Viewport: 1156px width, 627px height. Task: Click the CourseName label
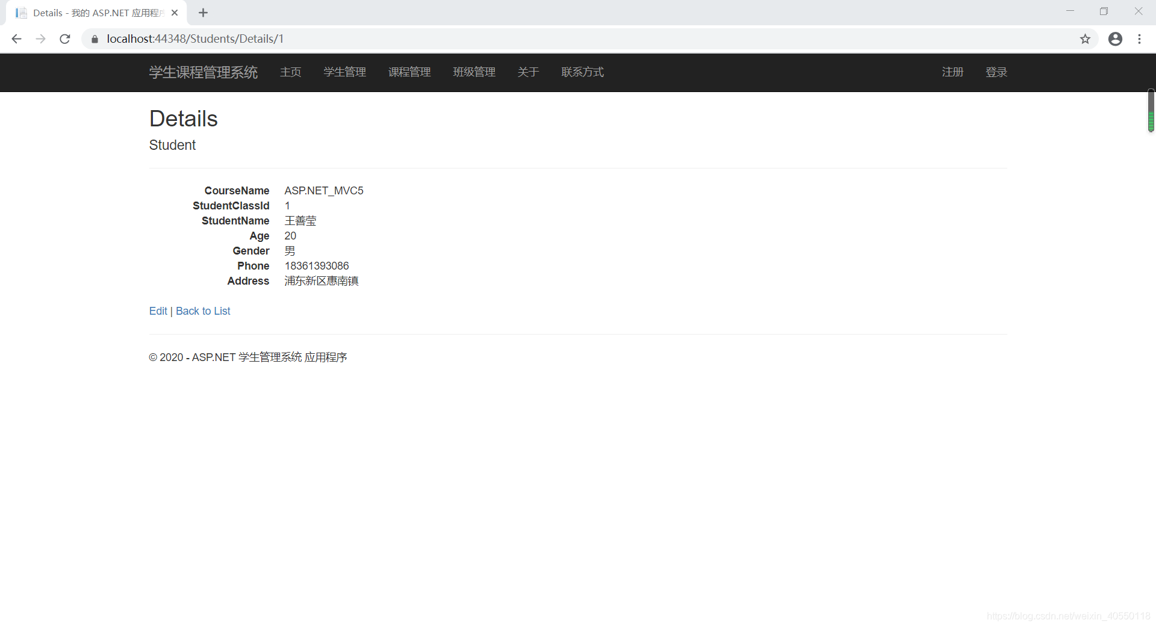point(237,191)
